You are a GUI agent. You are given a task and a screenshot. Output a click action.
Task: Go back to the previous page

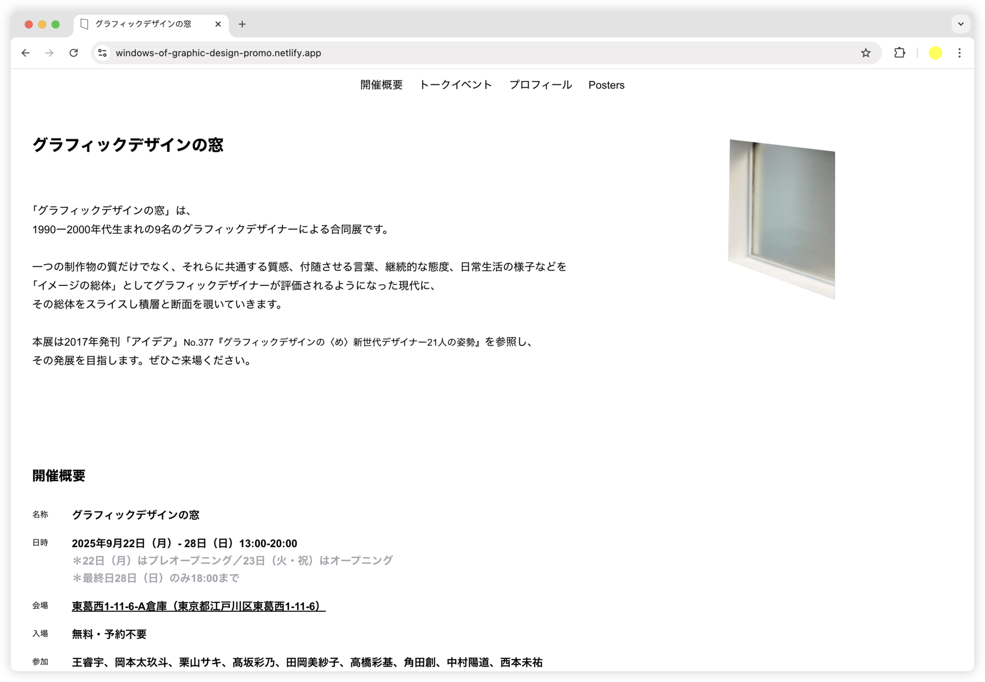[x=26, y=53]
